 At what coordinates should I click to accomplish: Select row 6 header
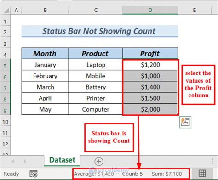5,76
